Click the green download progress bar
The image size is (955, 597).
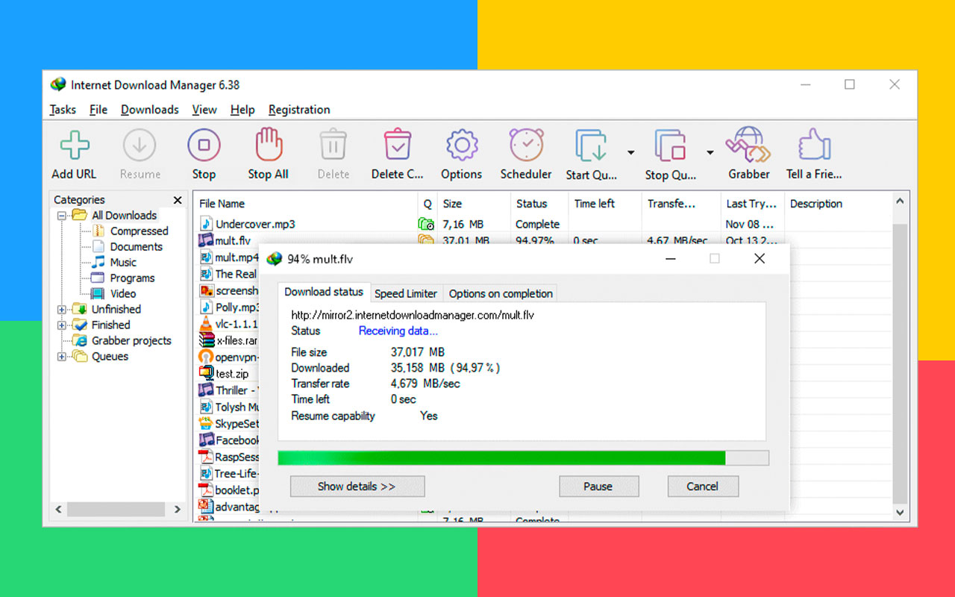pos(523,457)
